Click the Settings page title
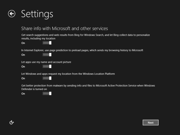This screenshot has width=180, height=135. tap(37, 14)
